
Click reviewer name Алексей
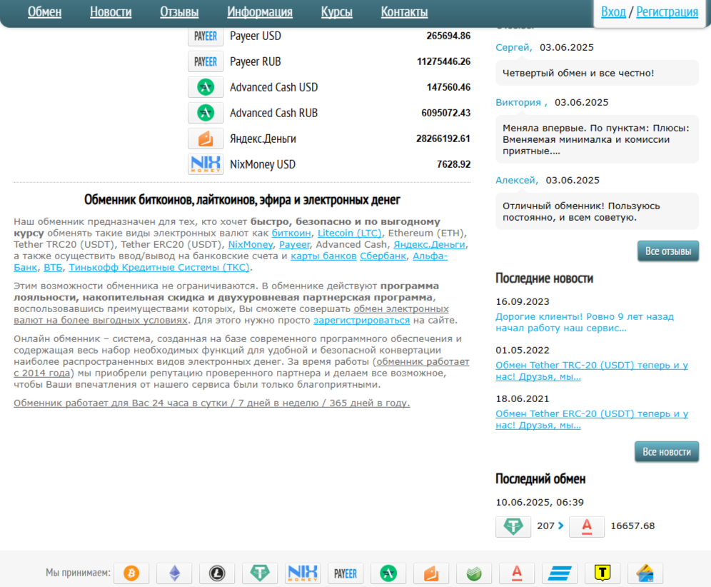[x=516, y=180]
